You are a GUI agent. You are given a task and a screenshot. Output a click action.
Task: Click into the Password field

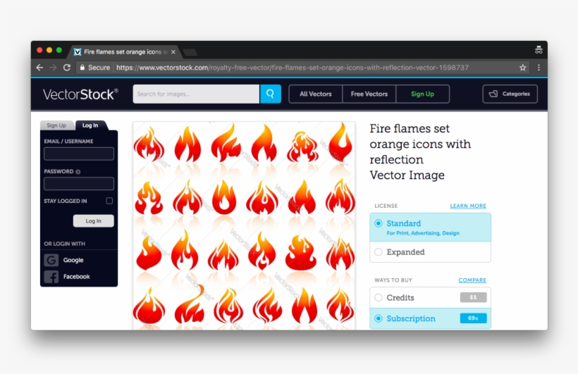(x=79, y=184)
